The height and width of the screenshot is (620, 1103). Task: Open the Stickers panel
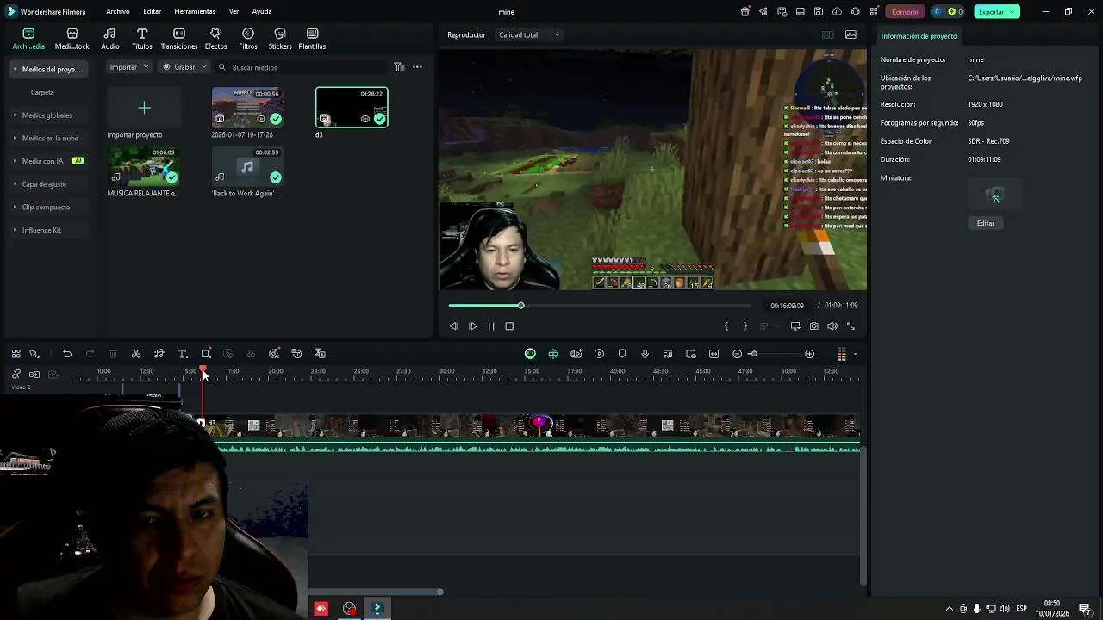[280, 39]
